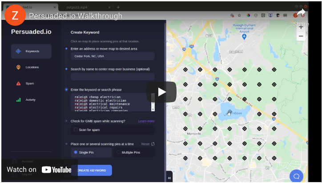
Task: Click the Morrisville label on the map
Action: pyautogui.click(x=194, y=134)
